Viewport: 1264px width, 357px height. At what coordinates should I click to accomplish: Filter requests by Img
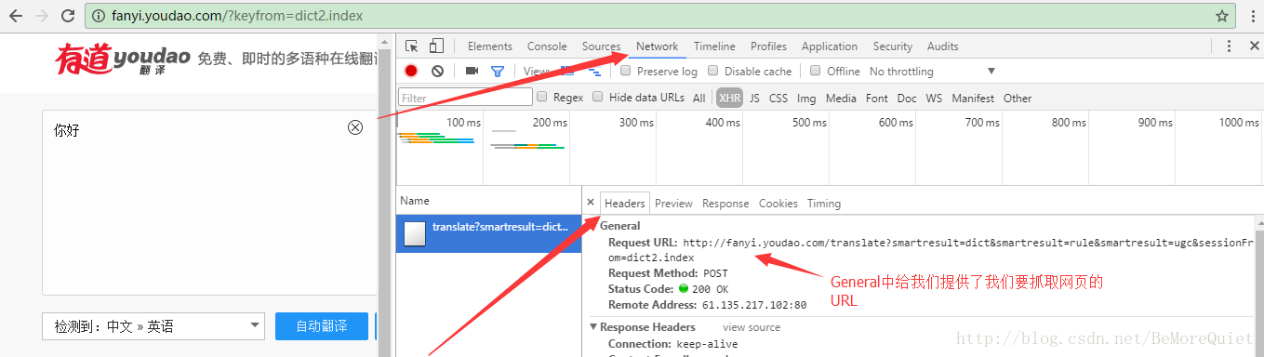(x=806, y=98)
